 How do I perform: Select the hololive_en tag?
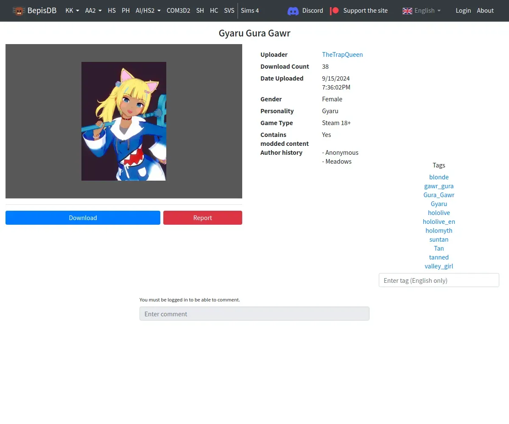point(439,221)
